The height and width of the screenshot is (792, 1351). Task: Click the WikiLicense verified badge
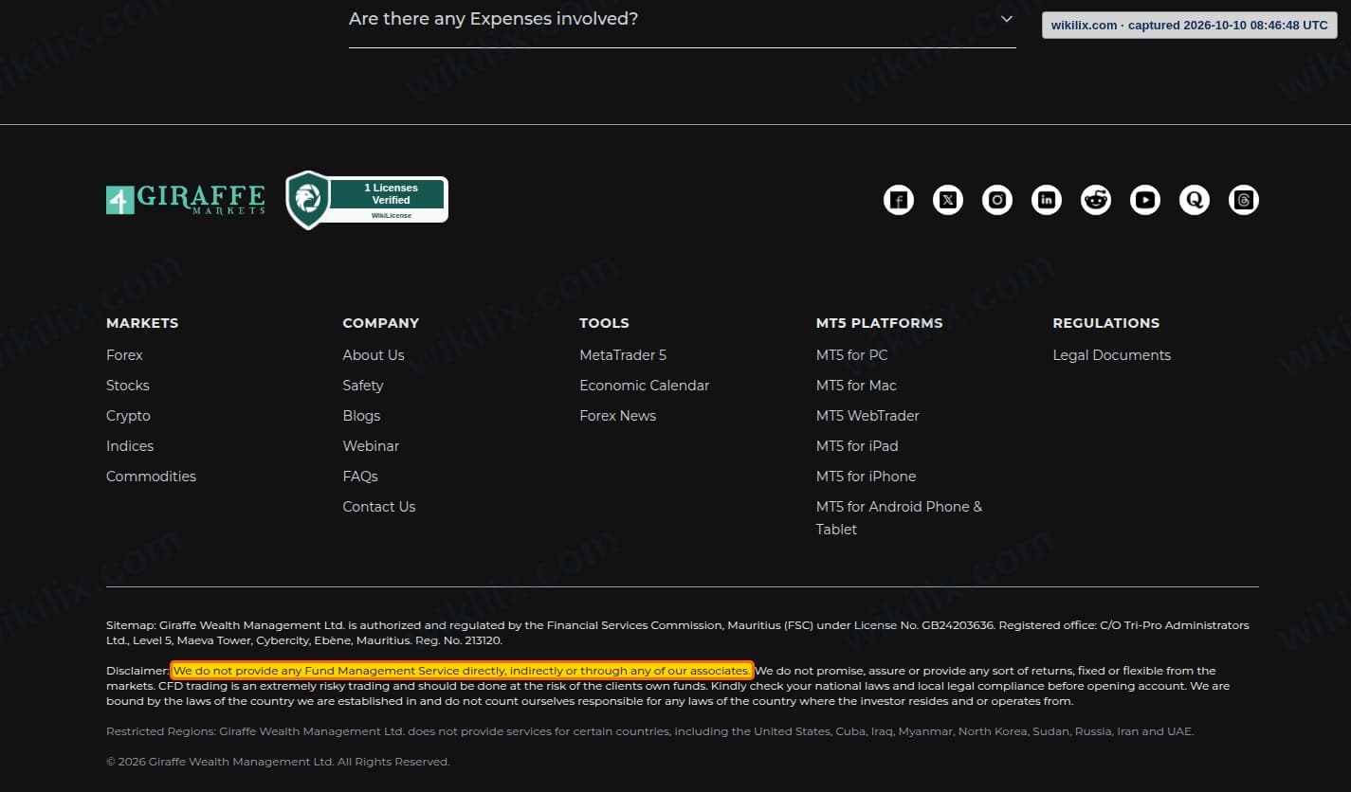click(367, 200)
